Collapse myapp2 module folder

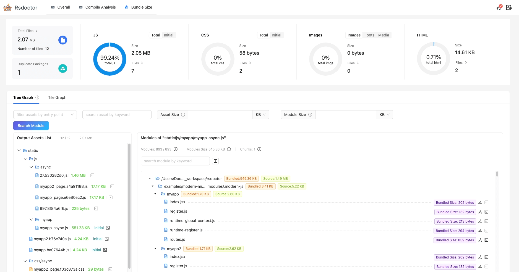pyautogui.click(x=155, y=249)
